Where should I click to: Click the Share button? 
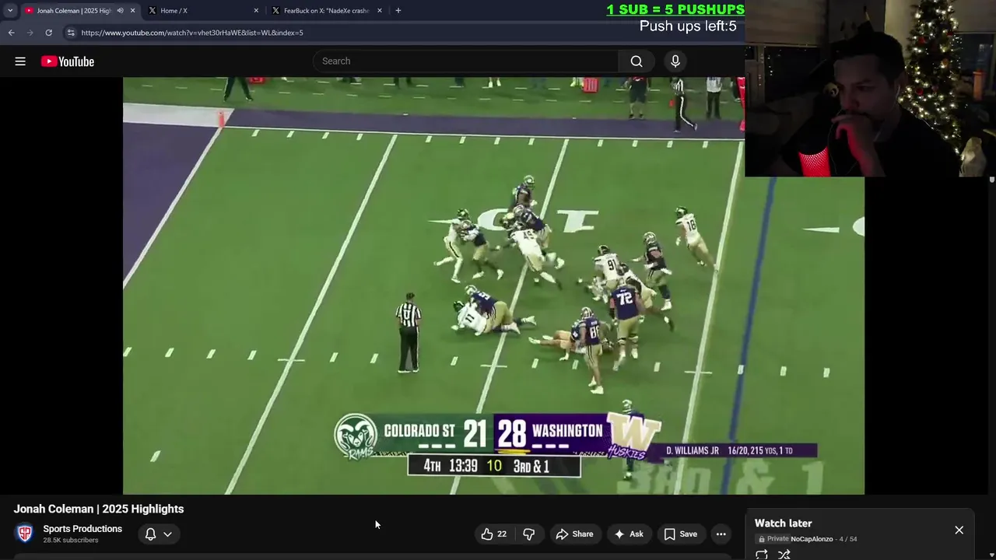[x=574, y=534]
